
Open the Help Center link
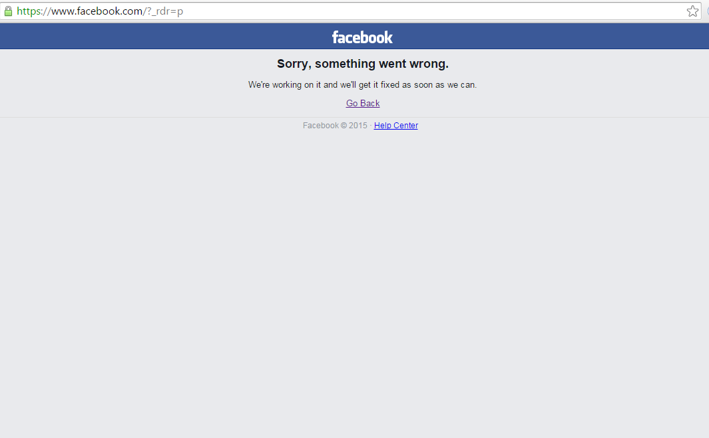[395, 126]
